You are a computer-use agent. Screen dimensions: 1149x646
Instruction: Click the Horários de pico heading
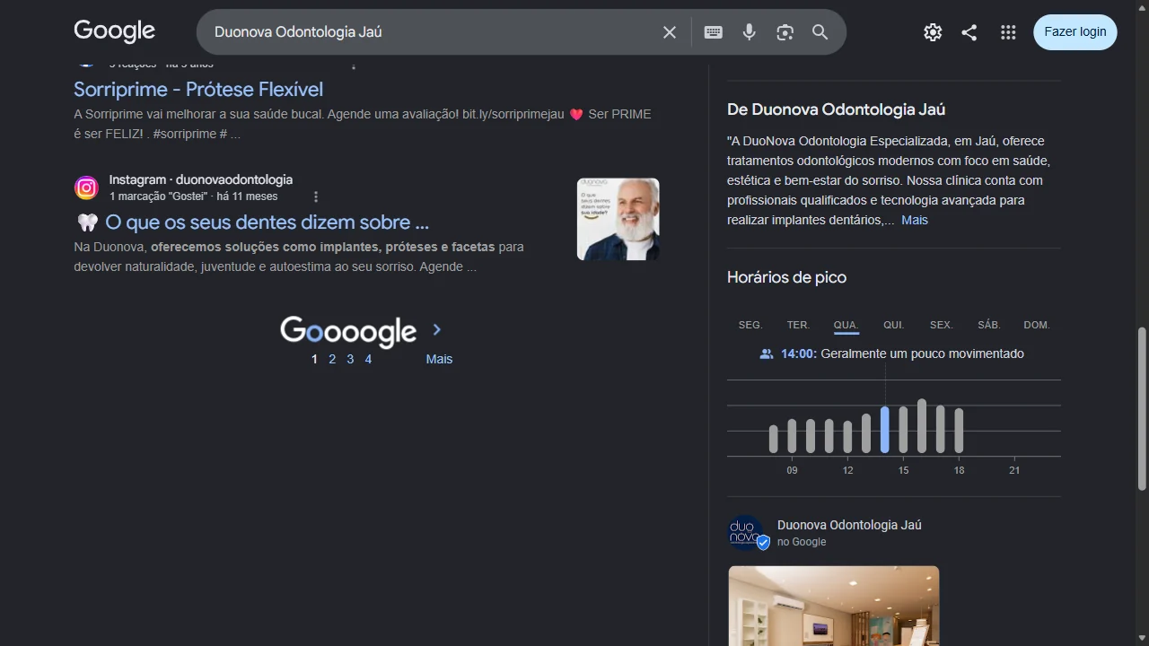point(786,277)
